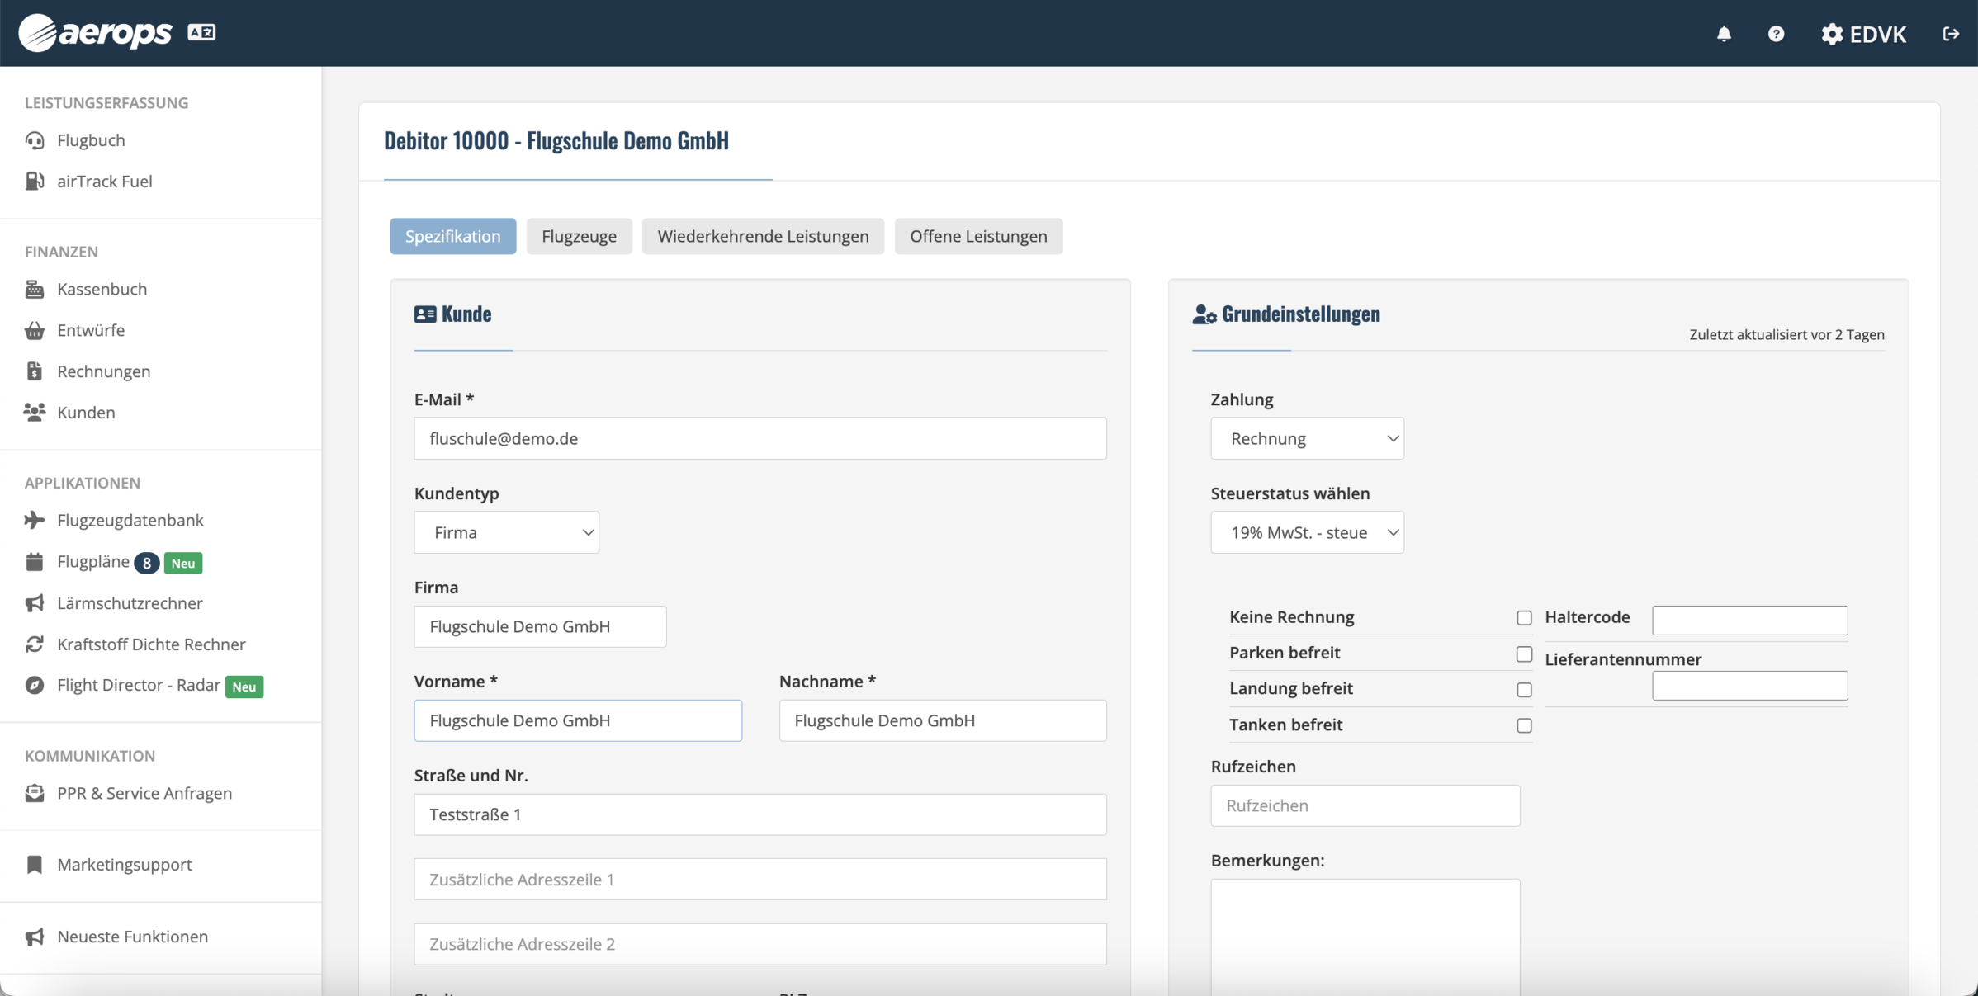The height and width of the screenshot is (996, 1978).
Task: Open the Wiederkehrende Leistungen tab
Action: coord(764,236)
